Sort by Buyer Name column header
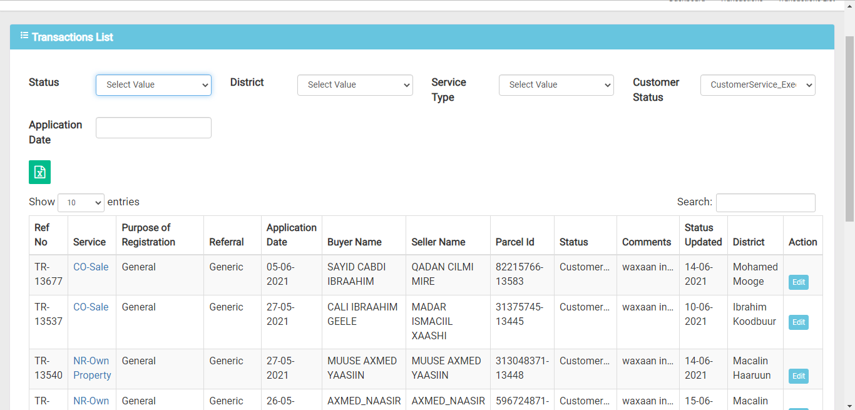The width and height of the screenshot is (855, 410). tap(364, 235)
